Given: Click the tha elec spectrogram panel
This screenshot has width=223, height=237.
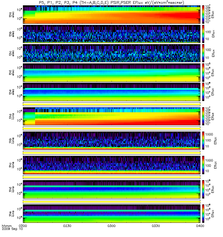Looking at the screenshot, I should 112,15.
